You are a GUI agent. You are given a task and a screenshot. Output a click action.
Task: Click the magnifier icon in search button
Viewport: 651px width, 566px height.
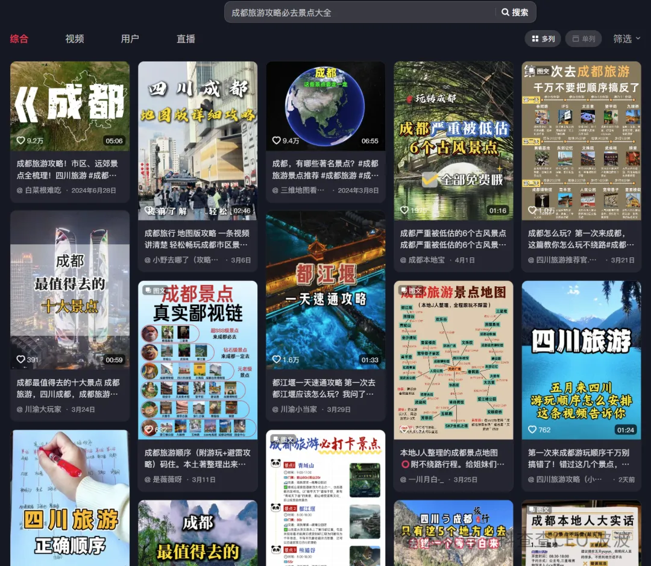505,12
